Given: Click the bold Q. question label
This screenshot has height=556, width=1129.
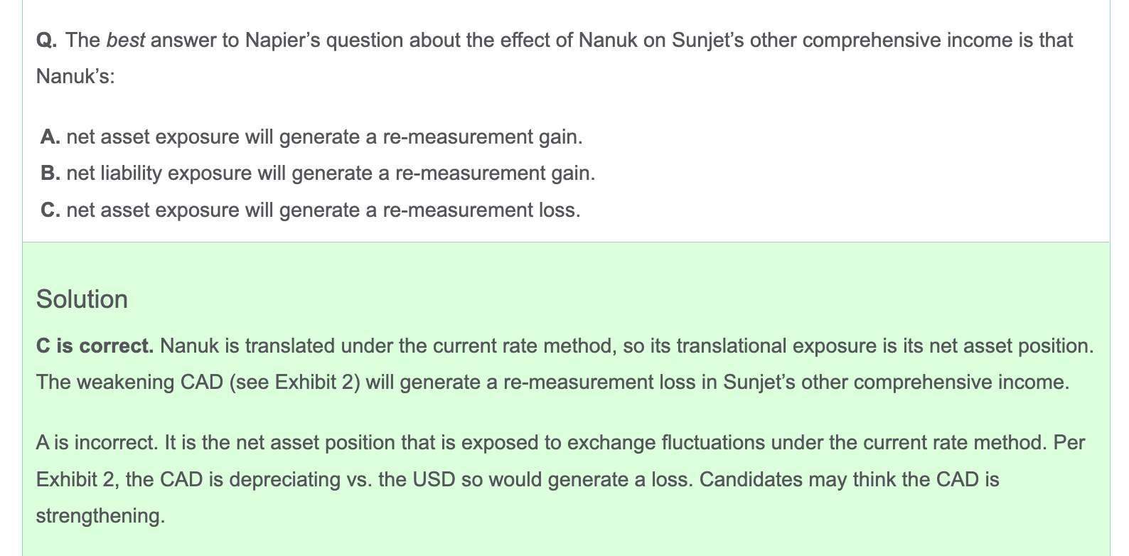Looking at the screenshot, I should [x=47, y=41].
